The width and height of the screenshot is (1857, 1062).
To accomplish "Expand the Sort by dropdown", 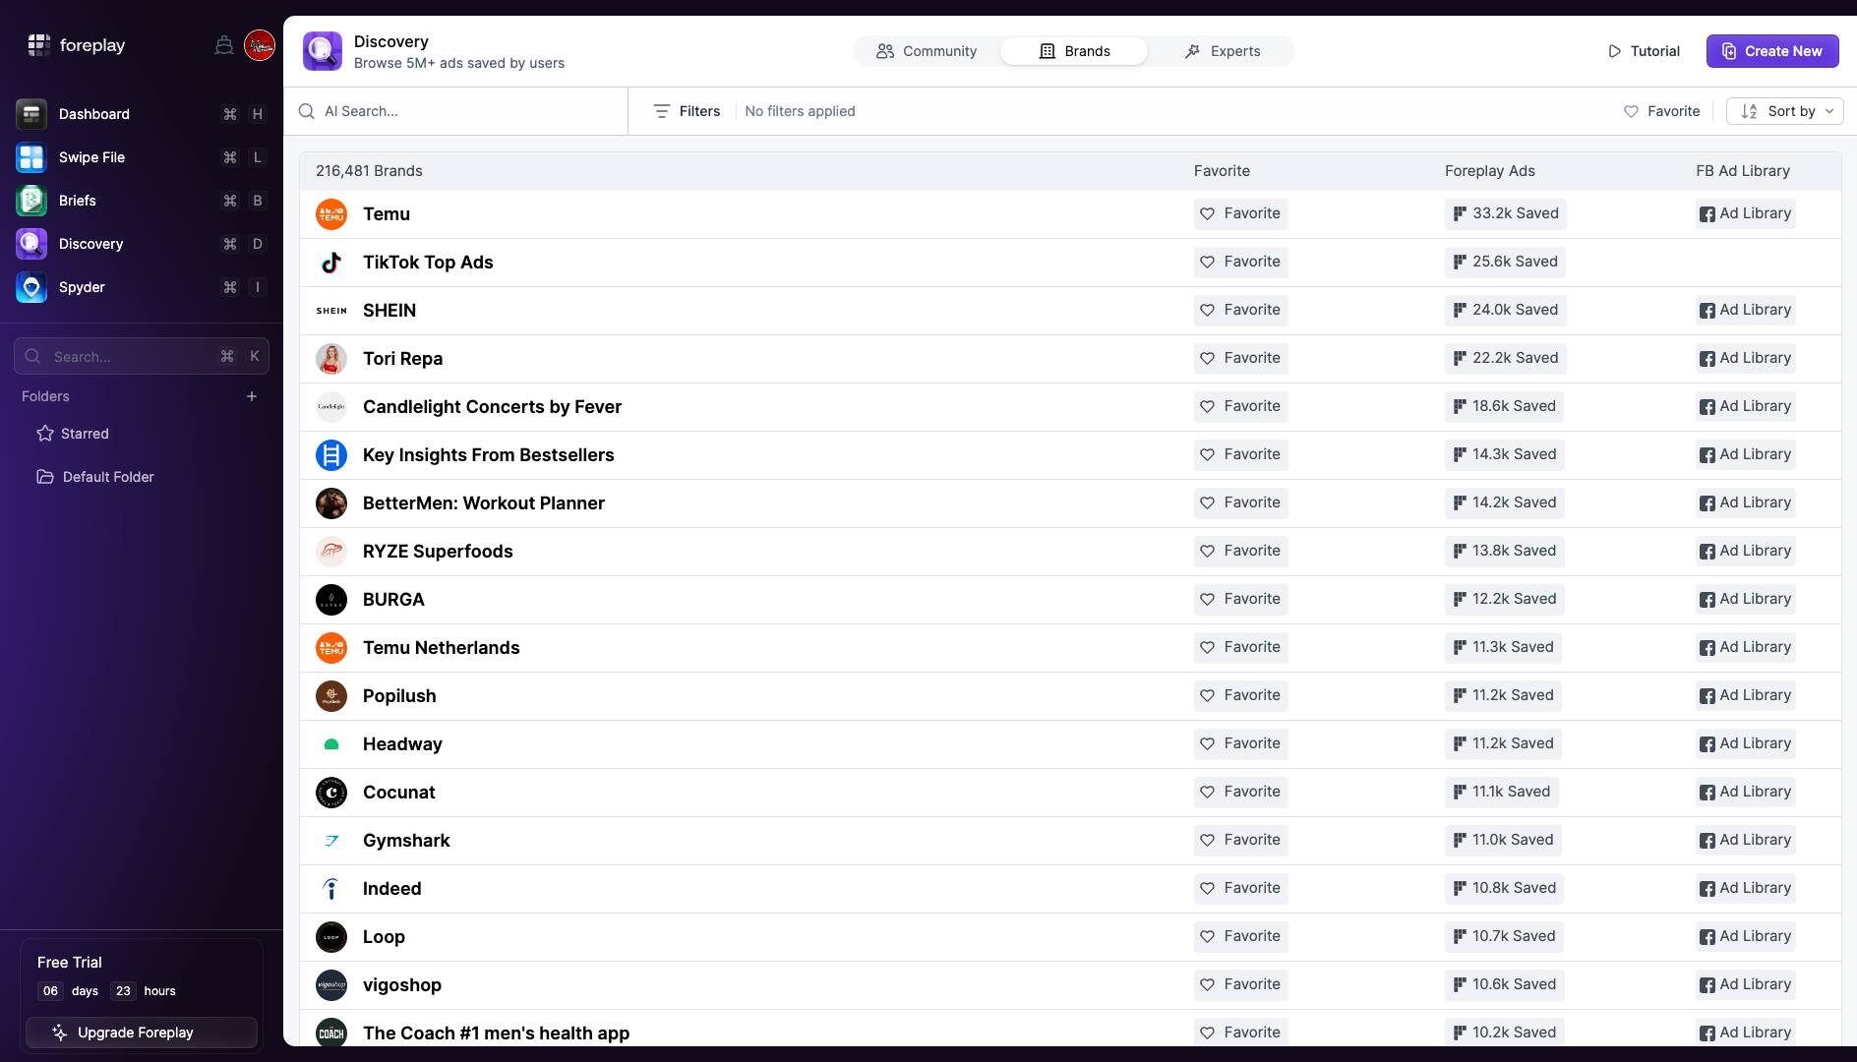I will pyautogui.click(x=1784, y=111).
